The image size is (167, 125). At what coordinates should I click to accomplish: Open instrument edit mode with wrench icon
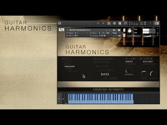61,30
